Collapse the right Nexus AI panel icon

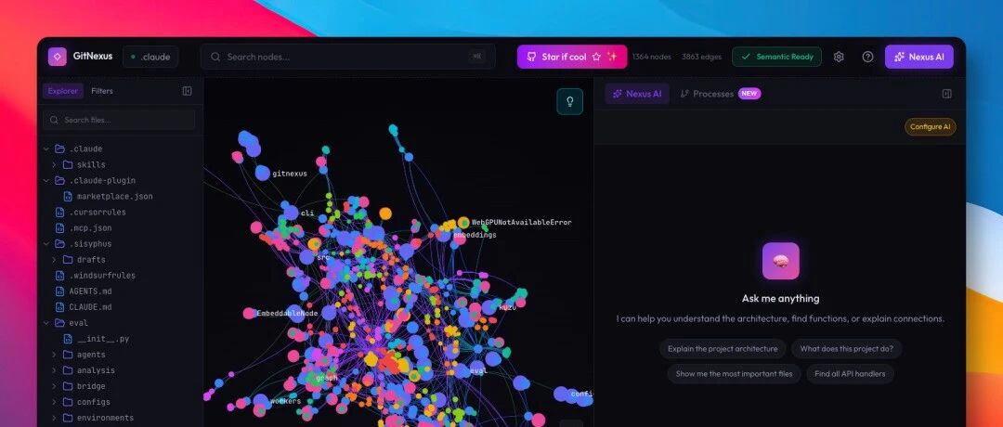tap(946, 94)
